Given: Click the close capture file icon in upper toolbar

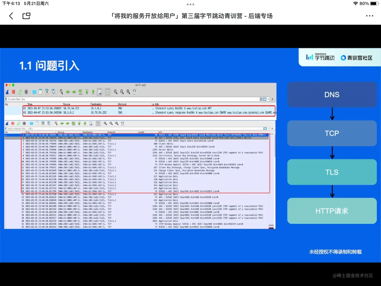Looking at the screenshot, I should point(47,92).
